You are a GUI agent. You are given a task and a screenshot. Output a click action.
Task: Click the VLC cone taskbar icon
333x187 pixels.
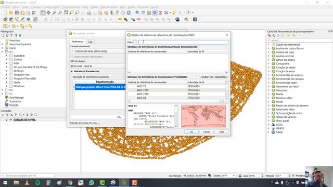[x=27, y=182]
